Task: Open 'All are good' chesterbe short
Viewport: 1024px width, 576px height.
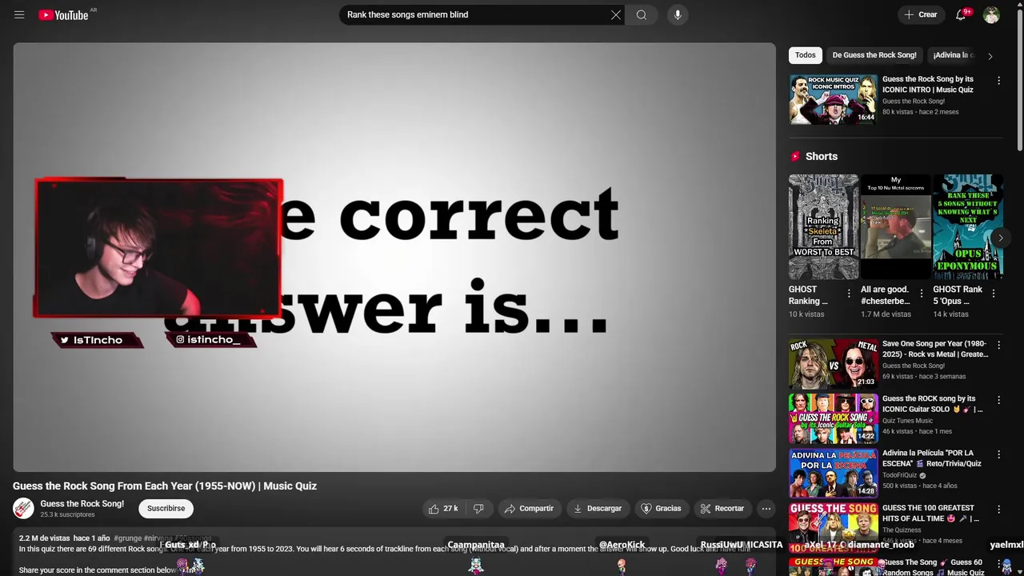Action: coord(896,227)
